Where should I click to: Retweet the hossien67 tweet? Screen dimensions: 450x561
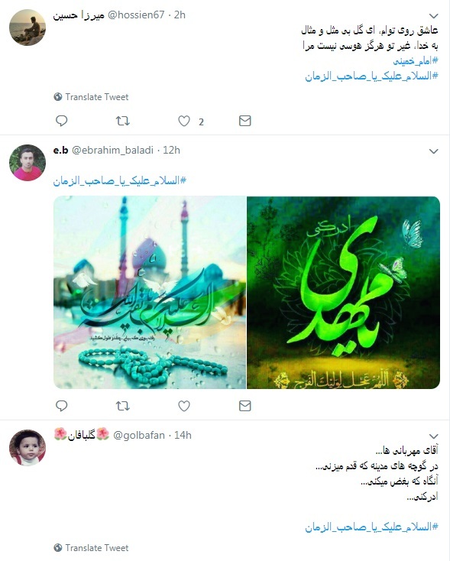(x=123, y=121)
